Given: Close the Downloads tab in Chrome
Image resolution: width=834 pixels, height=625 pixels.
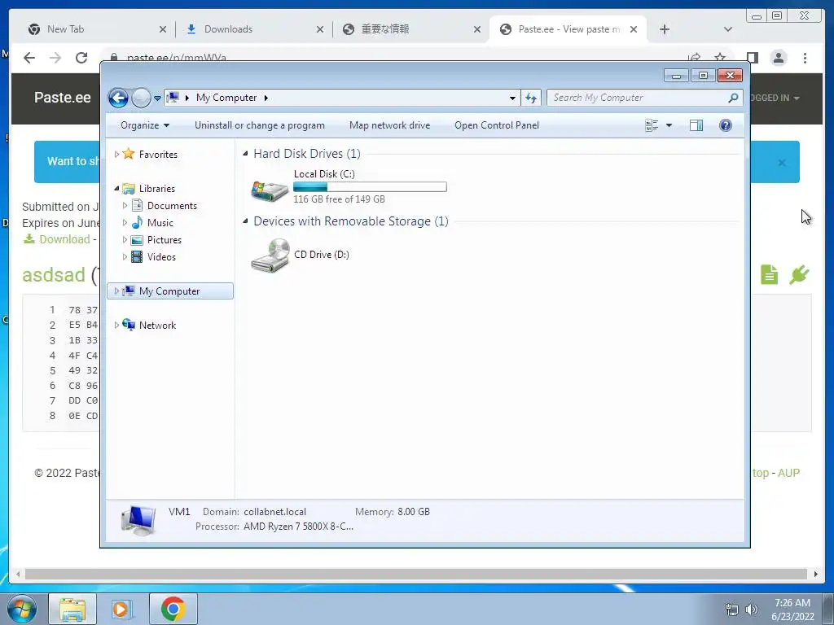Looking at the screenshot, I should tap(319, 30).
